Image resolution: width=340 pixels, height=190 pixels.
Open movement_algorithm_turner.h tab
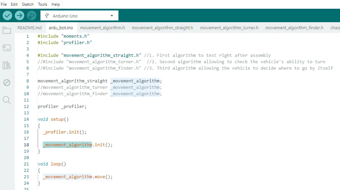coord(229,28)
